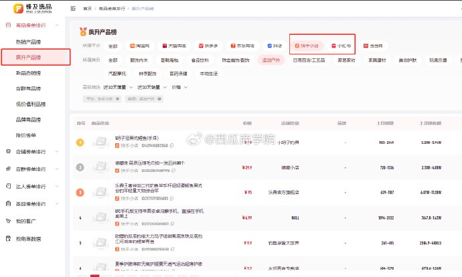Filter platform by 淘宝网

tap(140, 46)
